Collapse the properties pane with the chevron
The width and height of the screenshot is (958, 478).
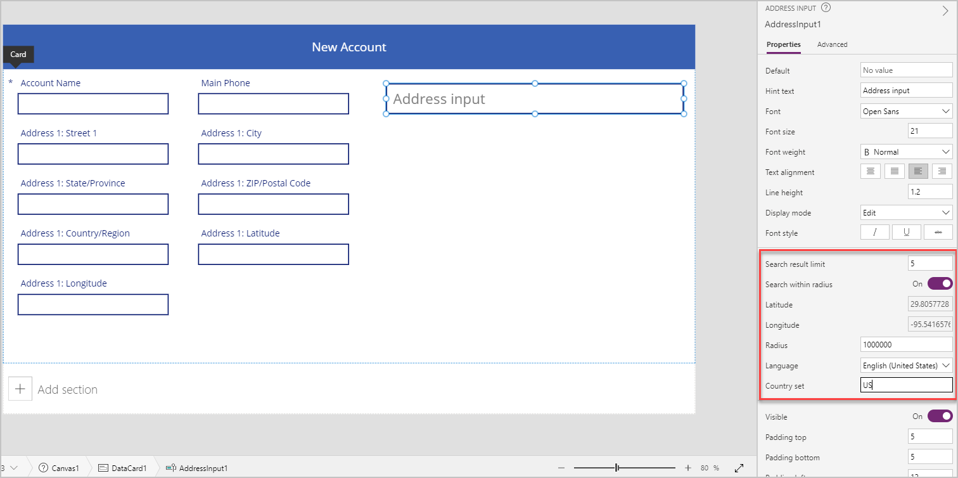(x=945, y=11)
